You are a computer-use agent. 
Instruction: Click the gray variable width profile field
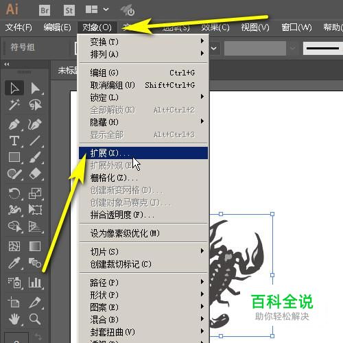click(x=255, y=48)
